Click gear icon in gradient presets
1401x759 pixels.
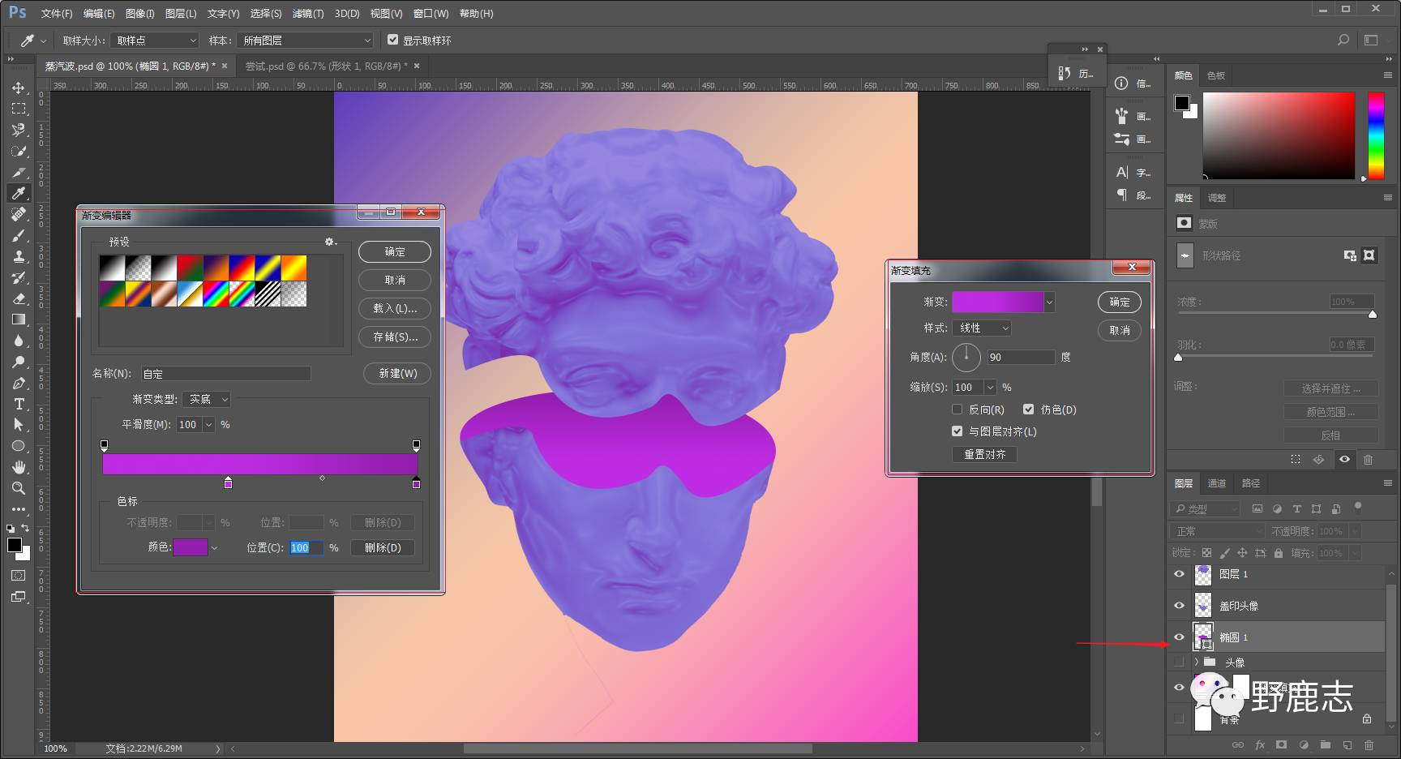coord(329,242)
